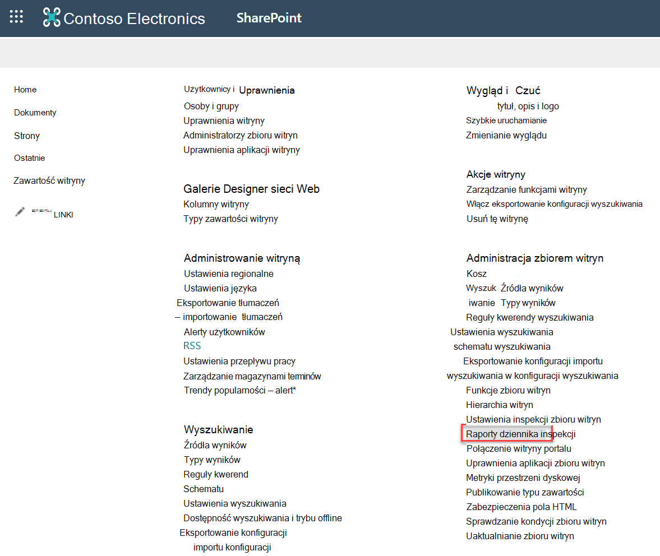Open Typy wyników under Wyszukiwanie
The height and width of the screenshot is (556, 660).
point(212,460)
